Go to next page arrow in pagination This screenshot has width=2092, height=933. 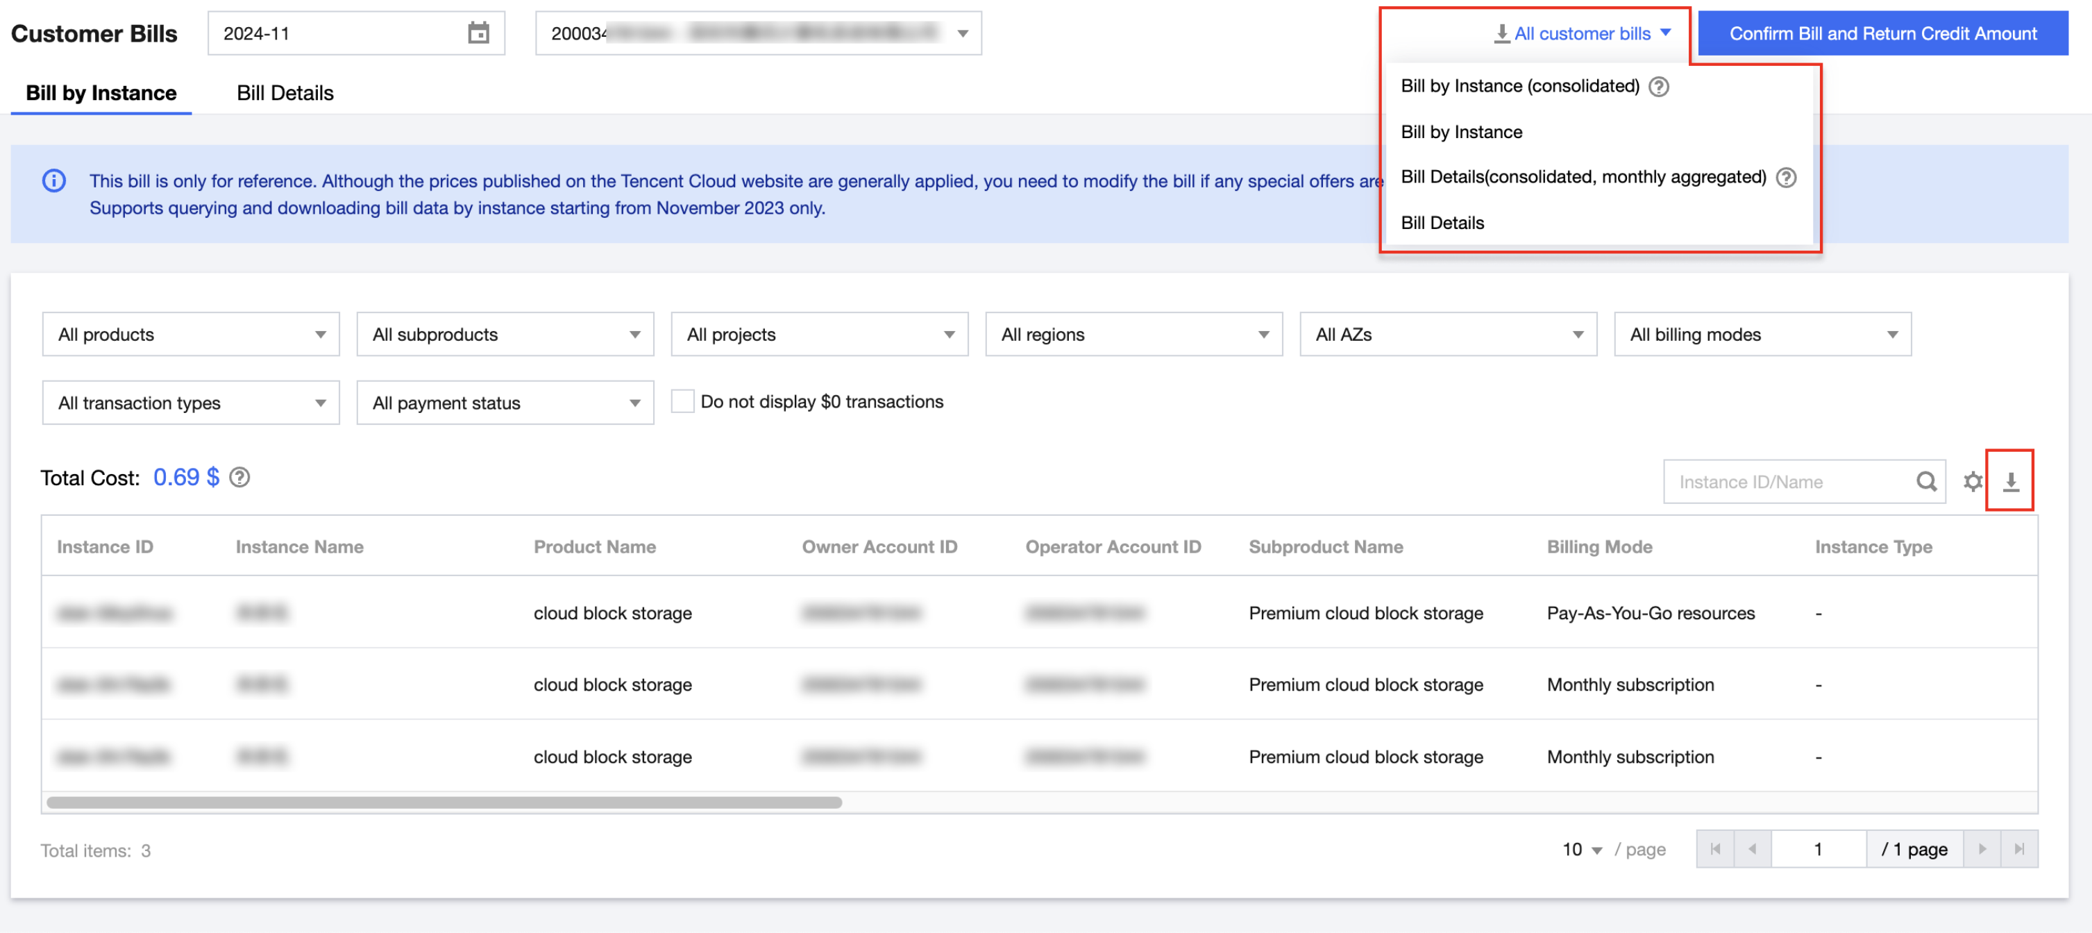[x=1982, y=848]
